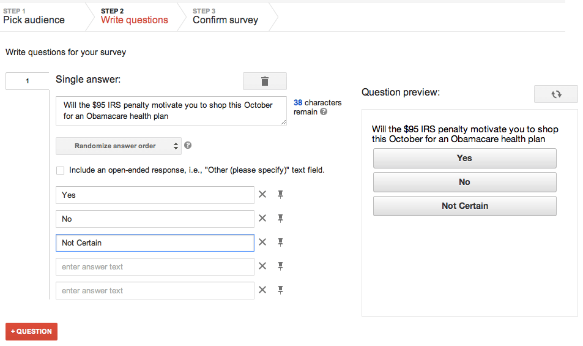
Task: Pin the first empty answer row
Action: click(280, 266)
